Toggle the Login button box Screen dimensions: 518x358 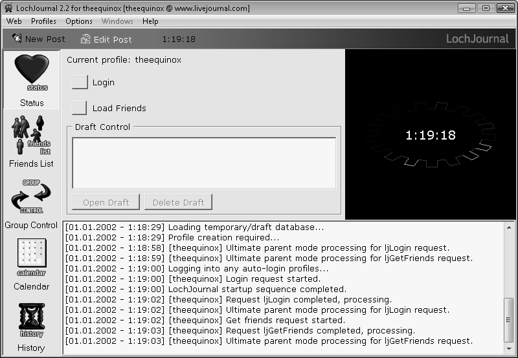tap(80, 82)
